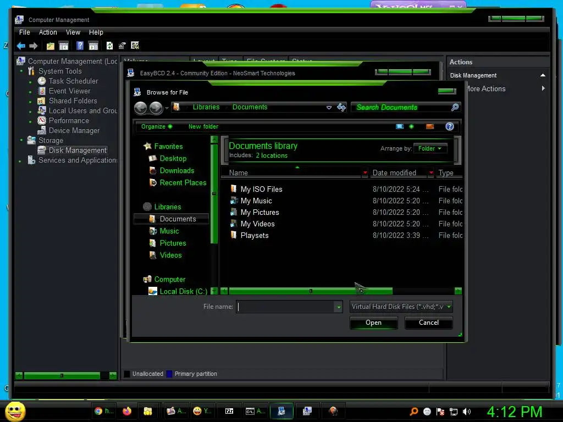The image size is (563, 422).
Task: Click Music under Libraries
Action: click(169, 231)
